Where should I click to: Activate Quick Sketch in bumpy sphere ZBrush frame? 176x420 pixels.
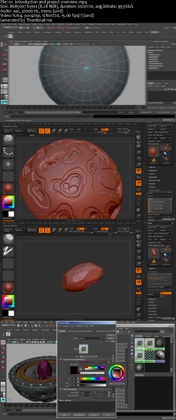[x=32, y=131]
